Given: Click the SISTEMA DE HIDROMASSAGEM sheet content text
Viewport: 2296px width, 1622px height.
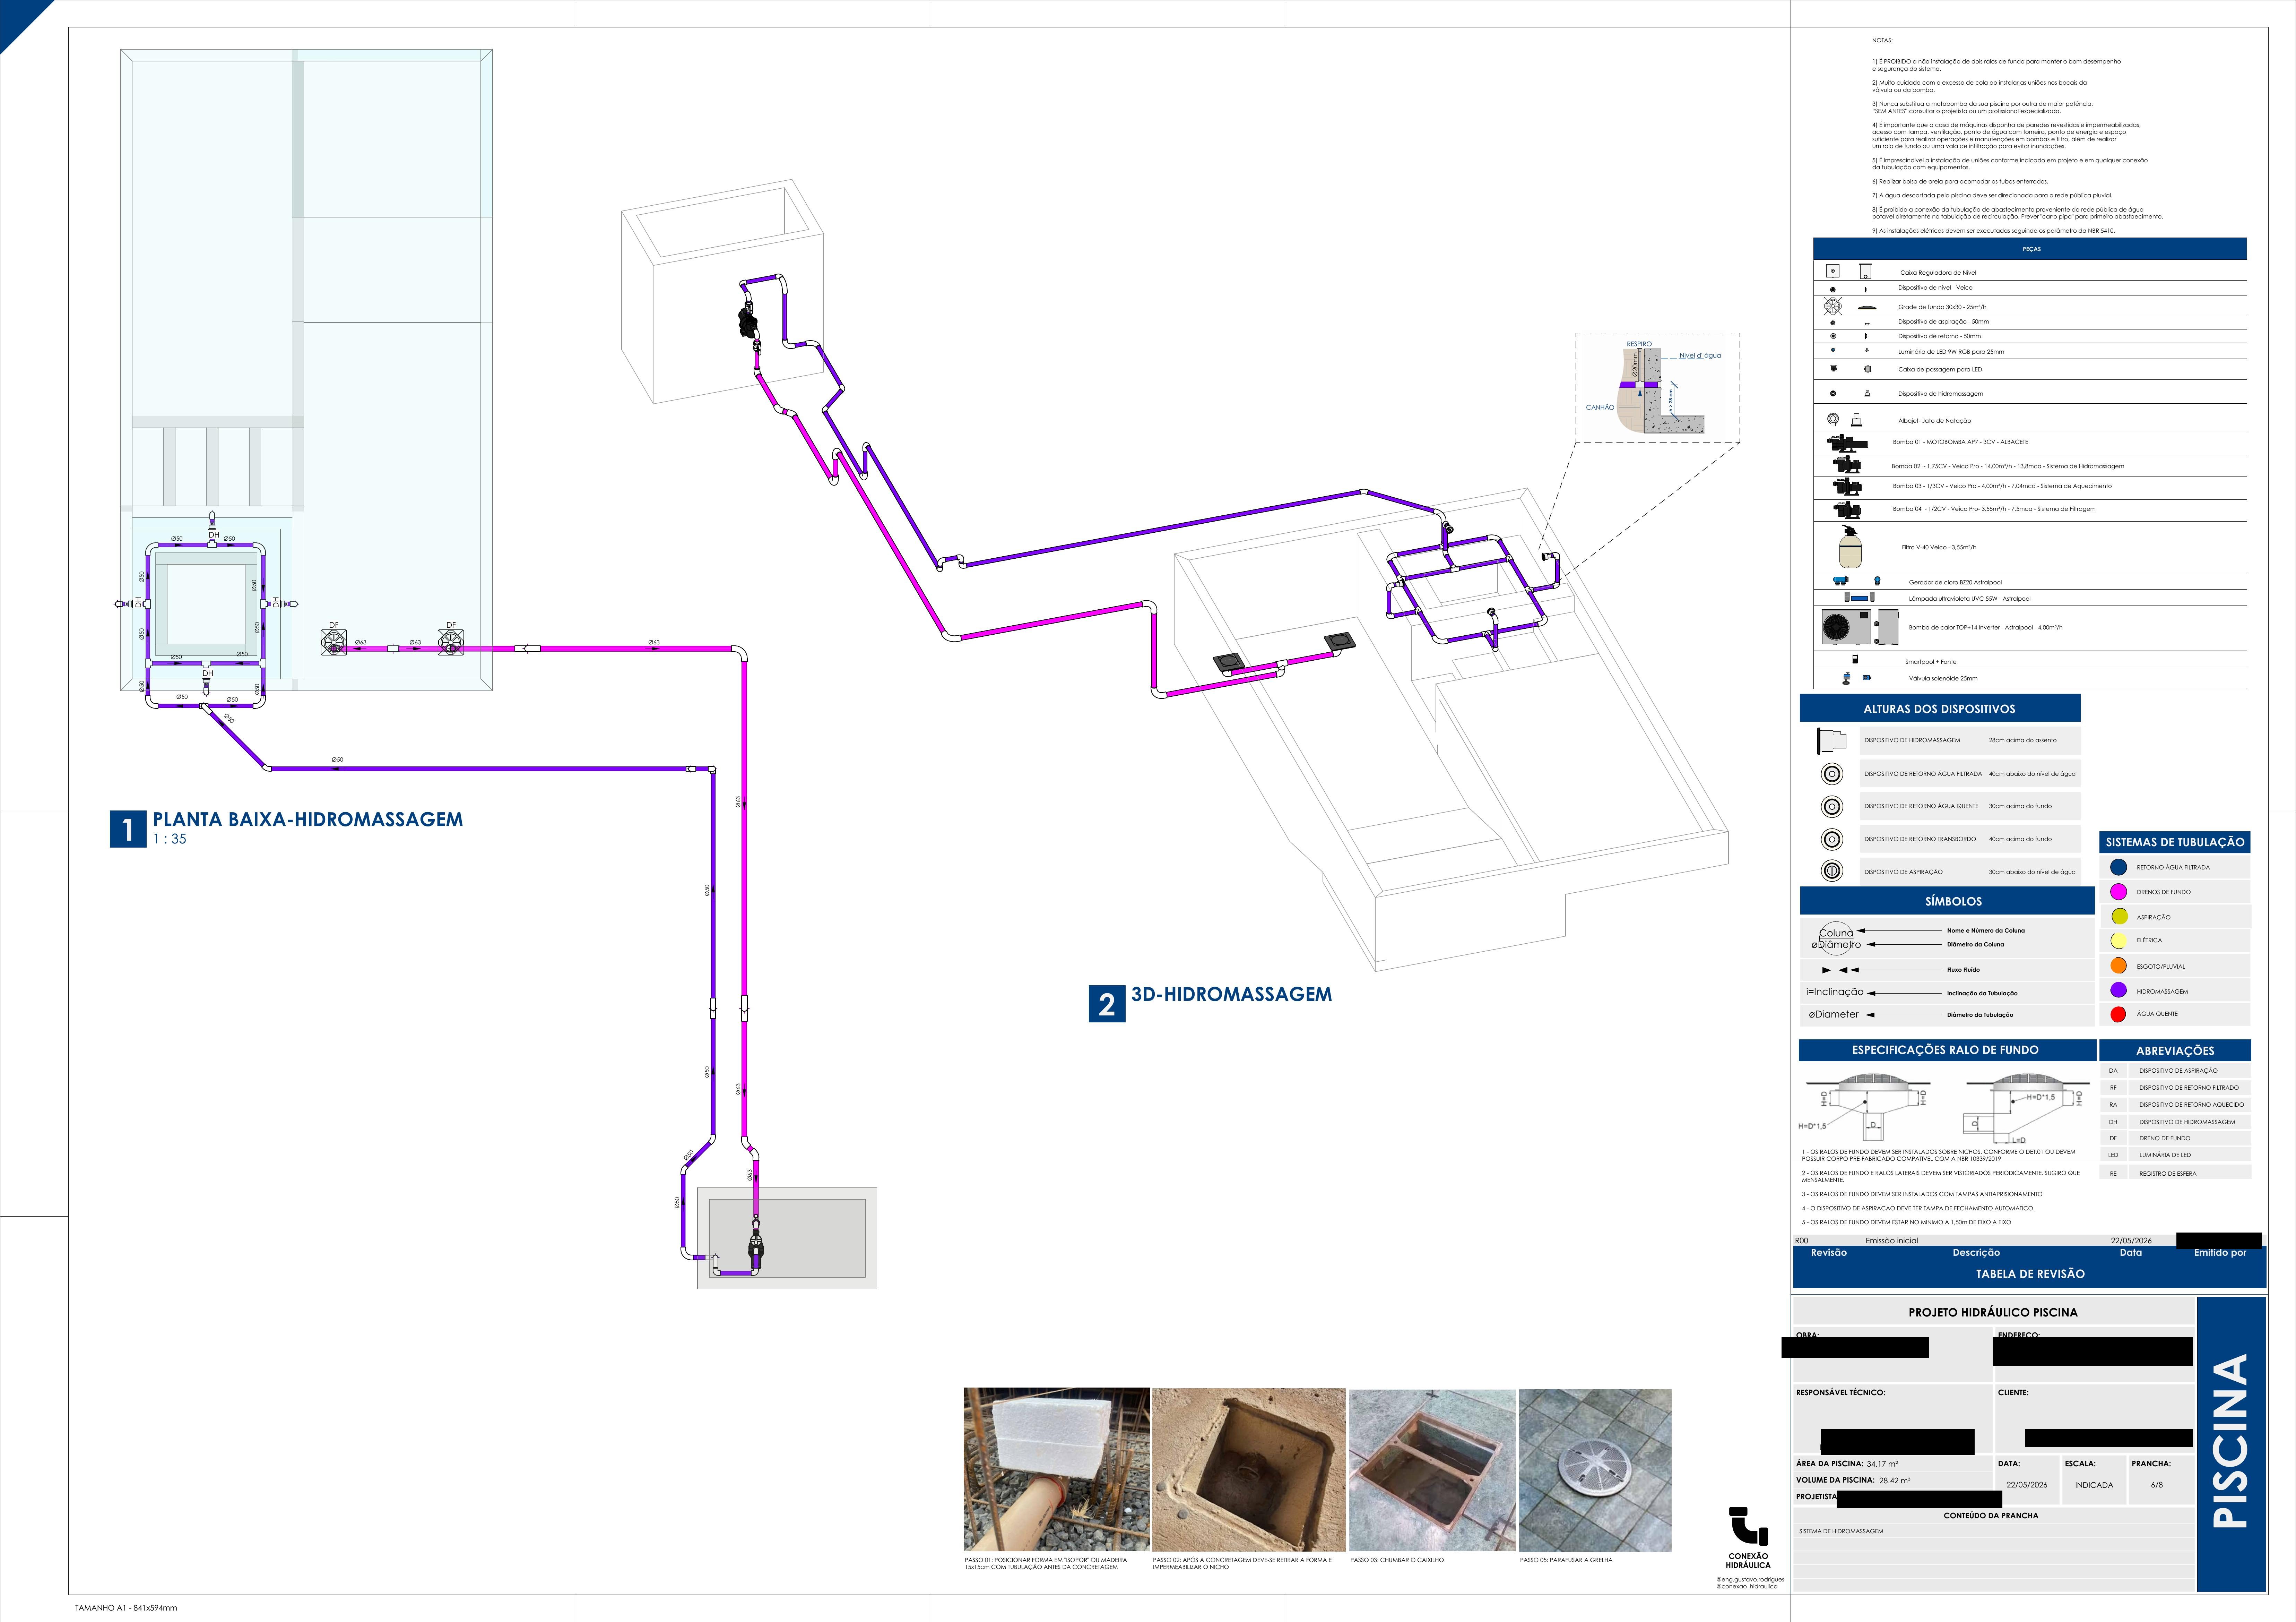Looking at the screenshot, I should point(1841,1531).
